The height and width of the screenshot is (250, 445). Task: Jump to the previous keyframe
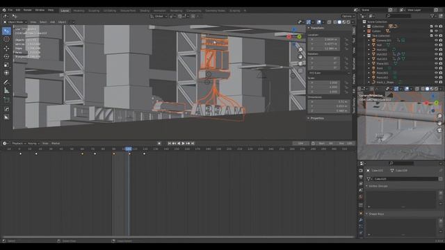pyautogui.click(x=174, y=144)
